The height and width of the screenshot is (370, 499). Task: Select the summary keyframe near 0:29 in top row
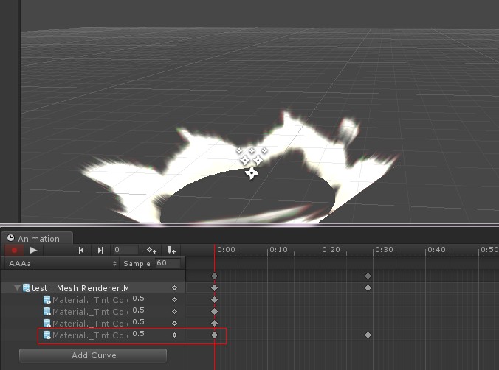coord(368,276)
